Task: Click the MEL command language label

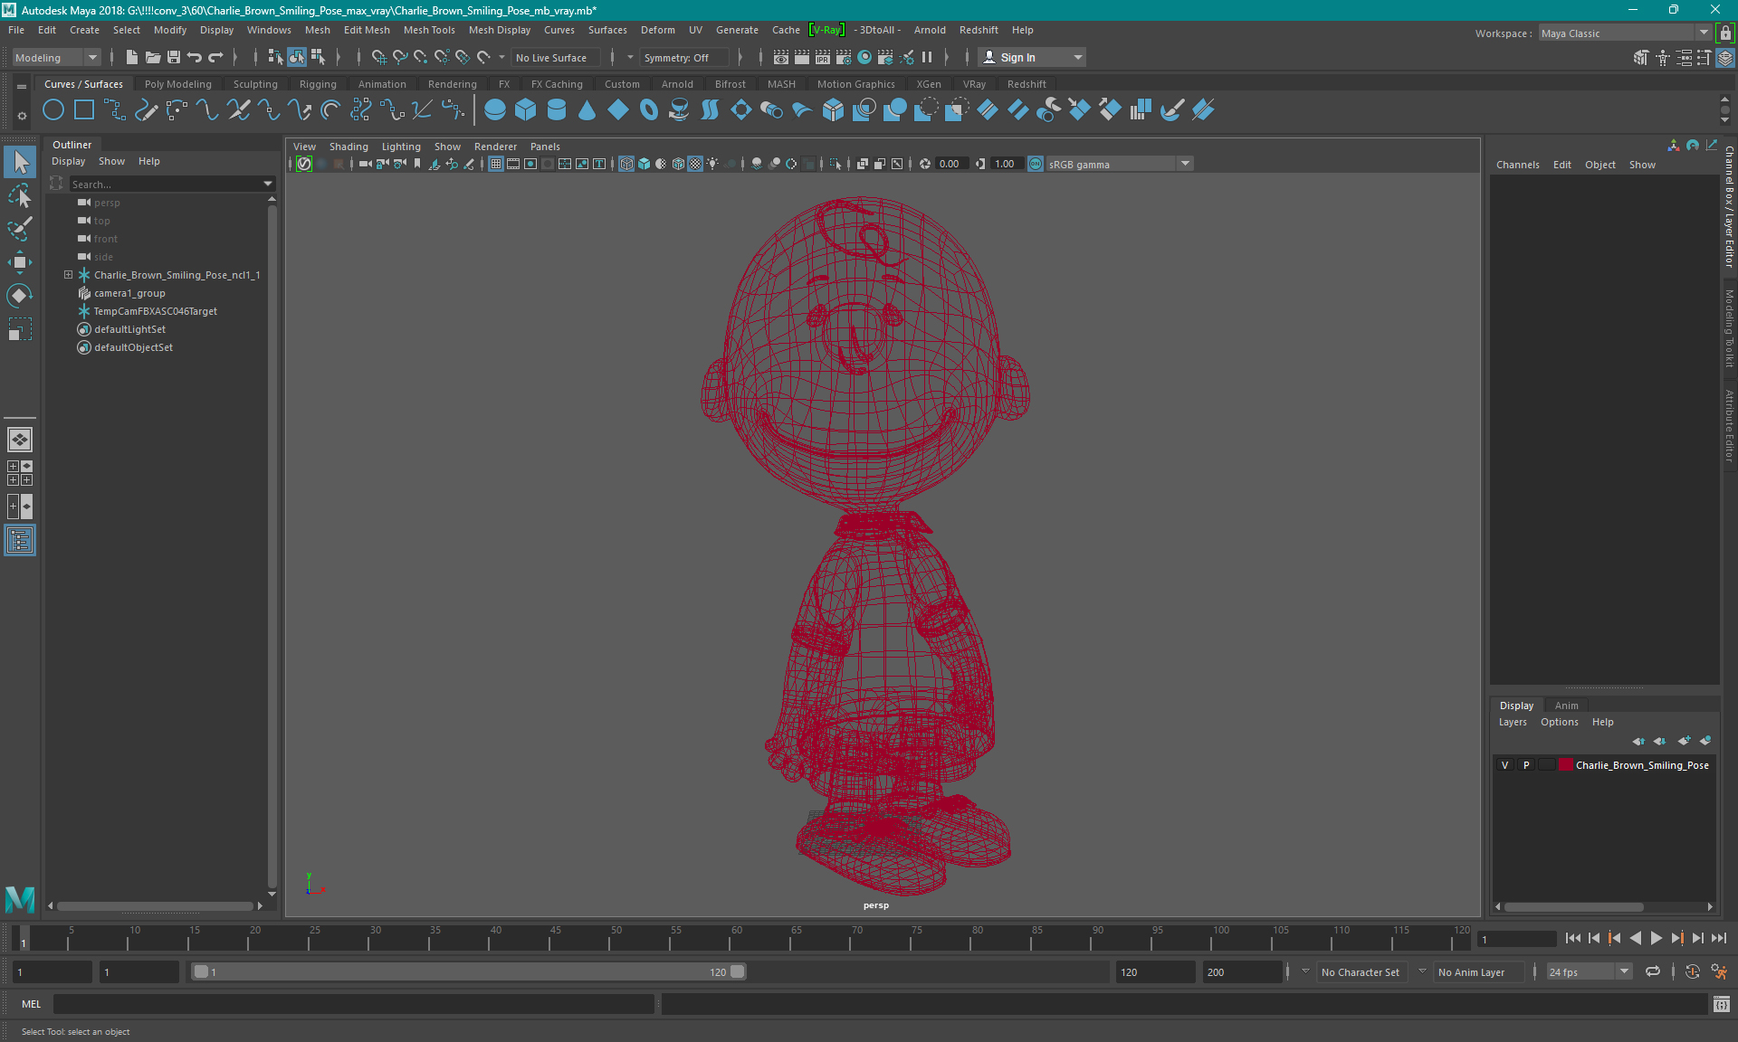Action: coord(32,1004)
